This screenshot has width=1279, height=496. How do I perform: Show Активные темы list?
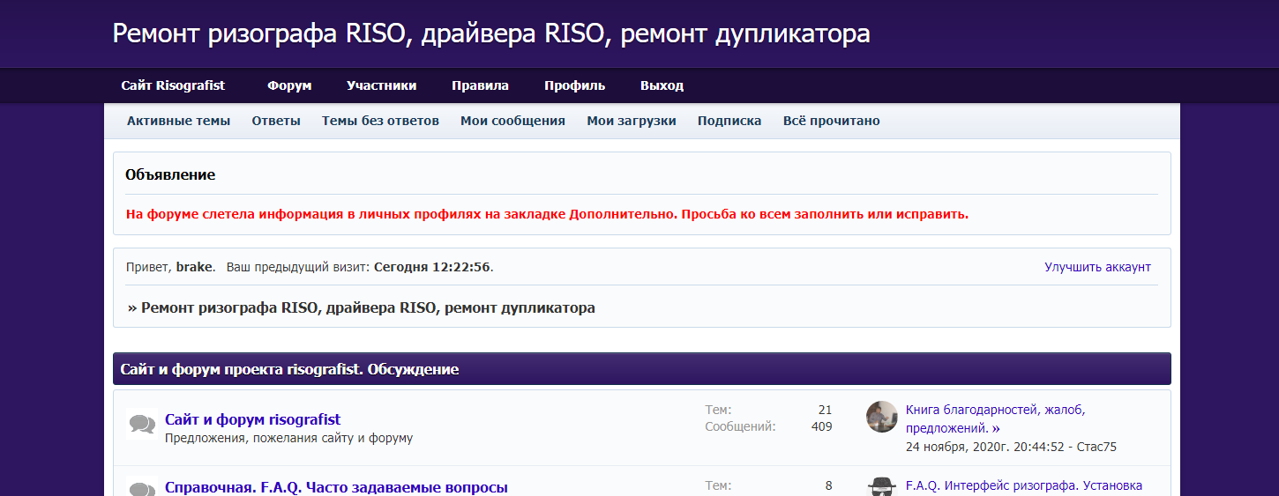coord(178,121)
